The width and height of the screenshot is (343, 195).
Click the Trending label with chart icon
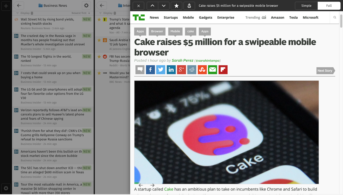256,17
